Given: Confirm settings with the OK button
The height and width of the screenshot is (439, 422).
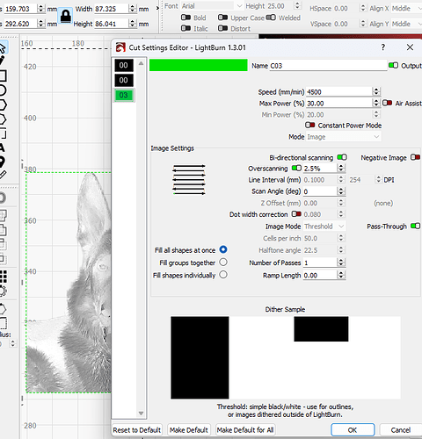Looking at the screenshot, I should pyautogui.click(x=353, y=430).
